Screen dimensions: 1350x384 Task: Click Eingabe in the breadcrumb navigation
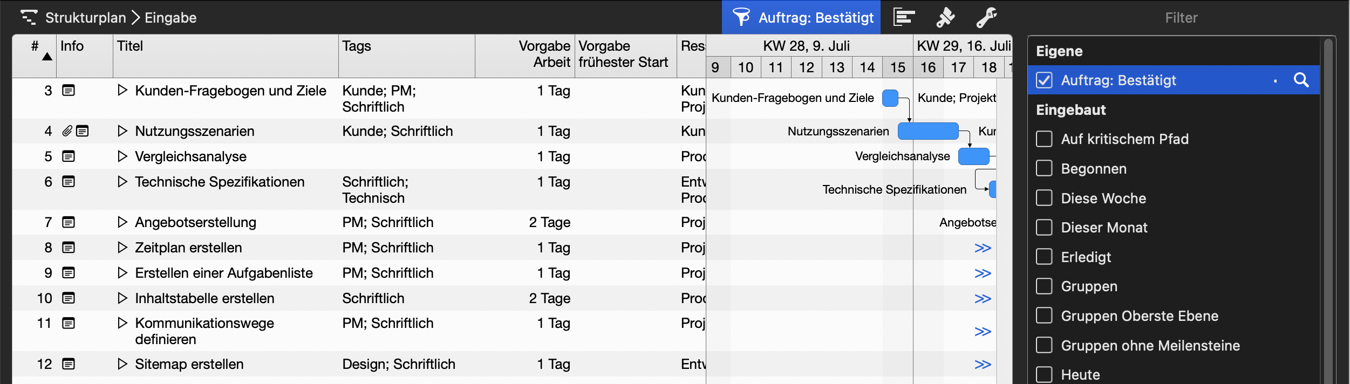point(170,17)
